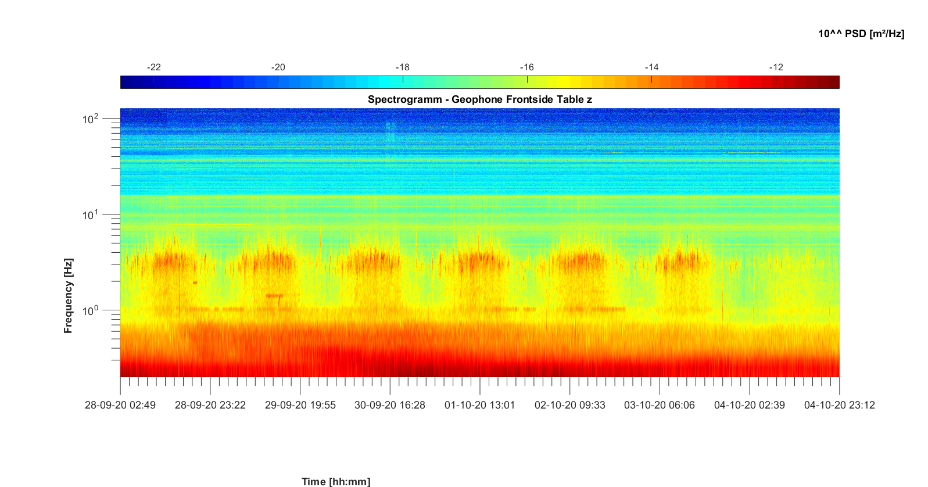Click the time tick '28-09-20 02:49'

120,405
